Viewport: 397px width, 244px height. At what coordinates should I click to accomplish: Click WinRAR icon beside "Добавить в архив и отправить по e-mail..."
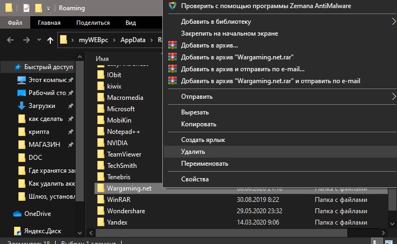[x=173, y=69]
